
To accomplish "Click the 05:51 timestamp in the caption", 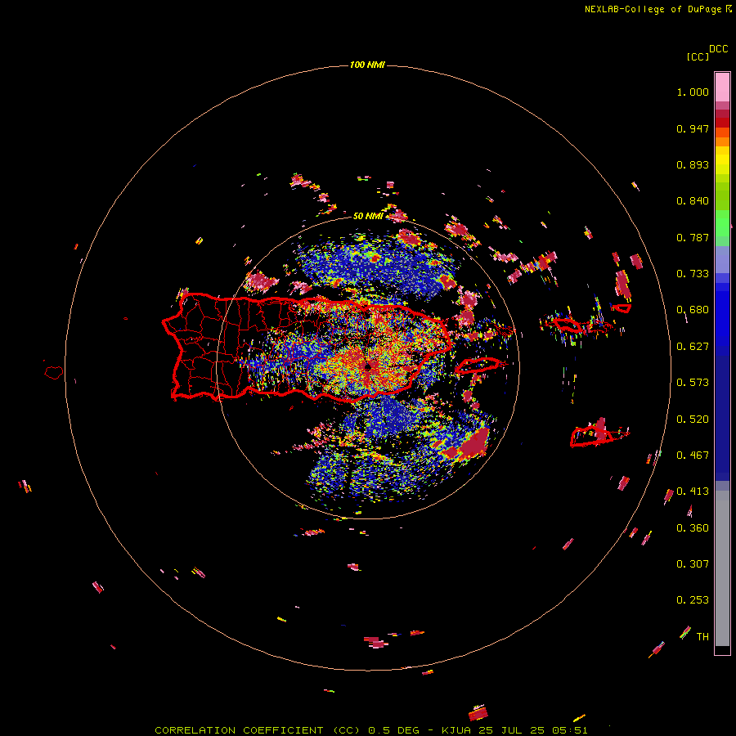I will coord(571,730).
